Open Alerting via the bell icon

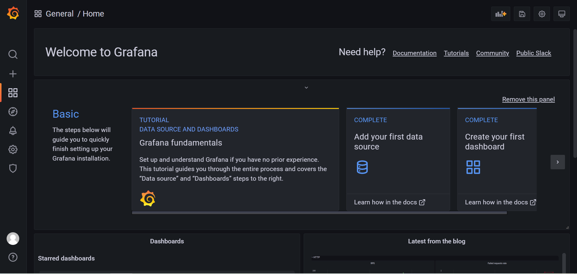pos(13,131)
